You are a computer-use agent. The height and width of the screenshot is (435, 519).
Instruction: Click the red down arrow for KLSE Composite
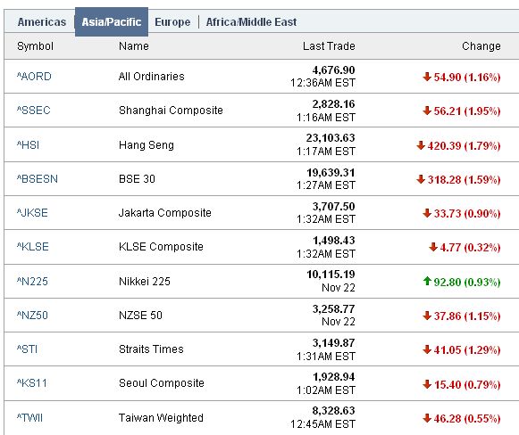433,247
